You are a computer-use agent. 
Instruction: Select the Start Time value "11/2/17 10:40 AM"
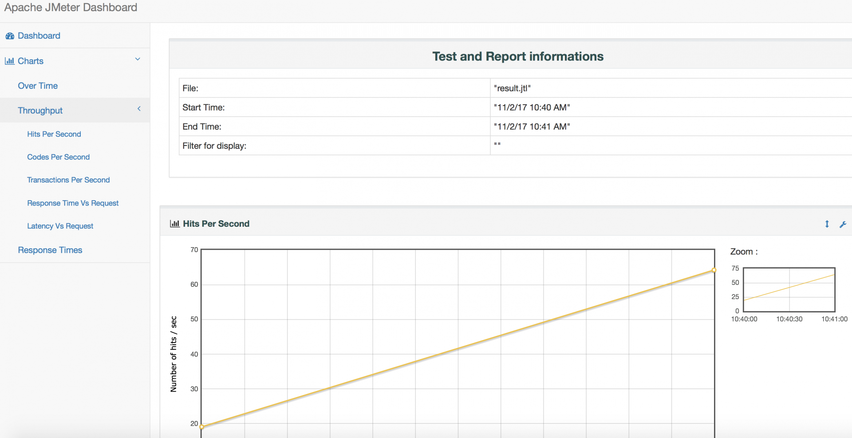point(532,107)
